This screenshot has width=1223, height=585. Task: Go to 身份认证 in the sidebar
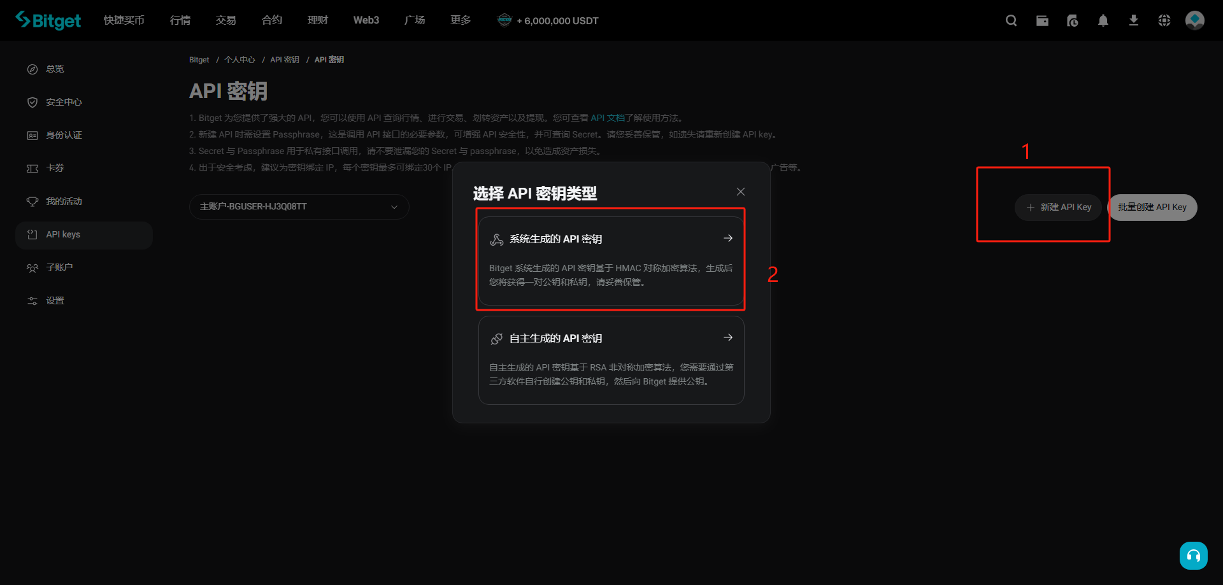click(64, 135)
